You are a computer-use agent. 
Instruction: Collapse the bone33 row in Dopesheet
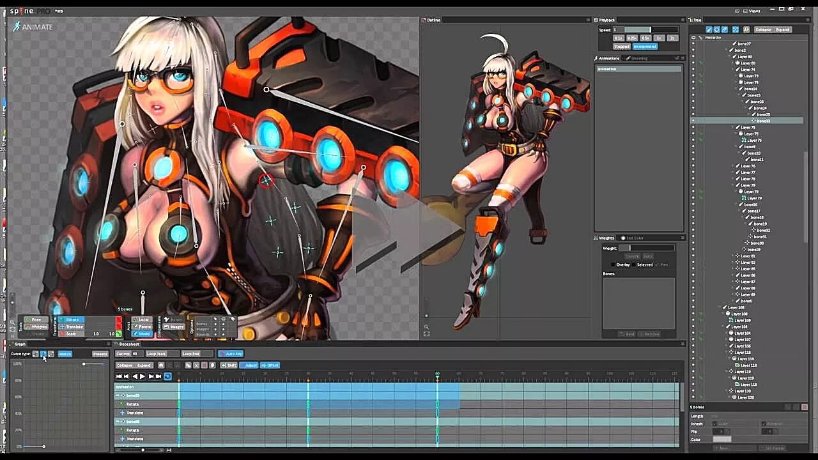118,395
